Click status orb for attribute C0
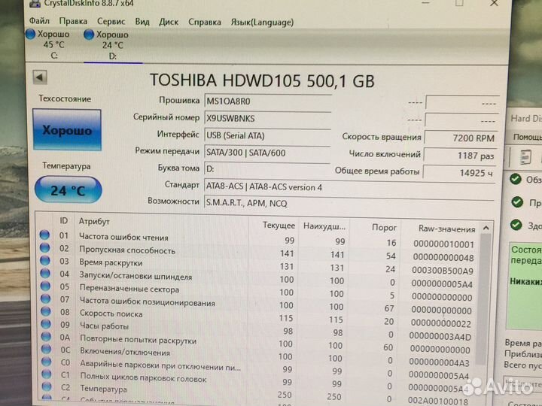The height and width of the screenshot is (406, 542). tap(47, 362)
